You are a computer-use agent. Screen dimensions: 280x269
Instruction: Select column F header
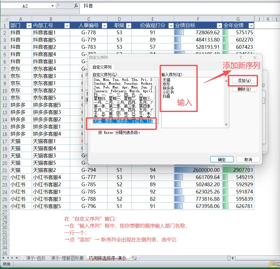point(198,19)
